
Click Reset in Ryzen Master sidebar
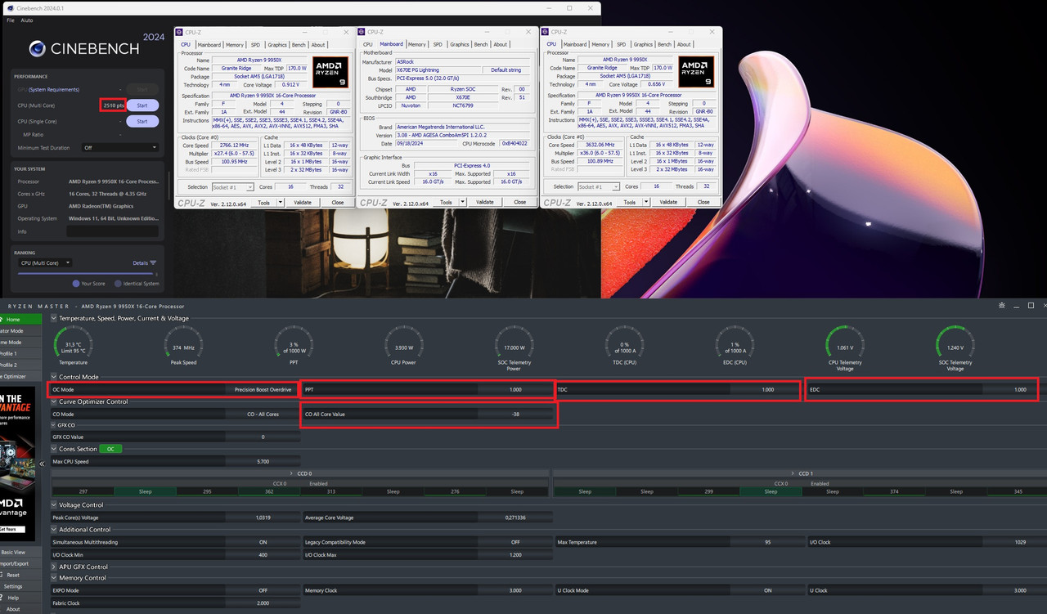(13, 575)
